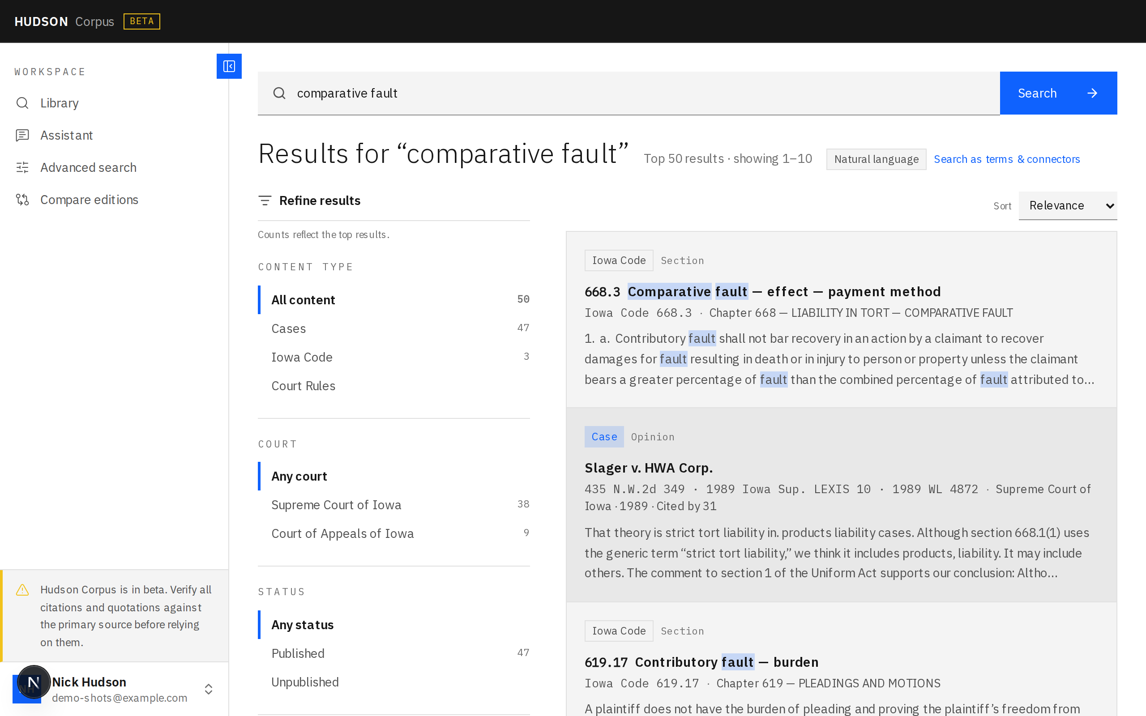
Task: Click the beta warning triangle icon
Action: tap(22, 589)
